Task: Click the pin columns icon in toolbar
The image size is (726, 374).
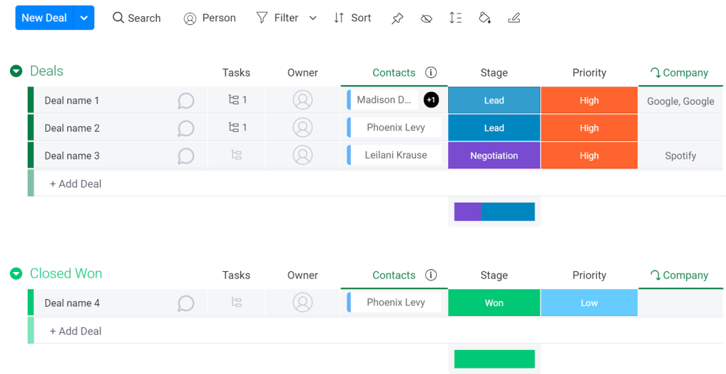Action: pos(397,18)
